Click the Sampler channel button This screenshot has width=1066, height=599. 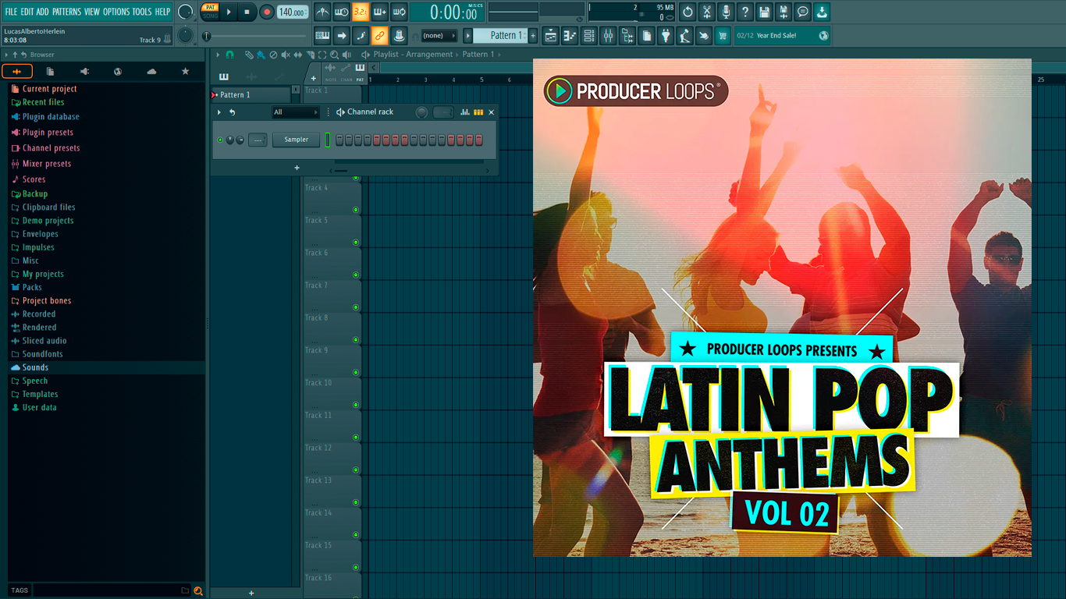pos(296,140)
